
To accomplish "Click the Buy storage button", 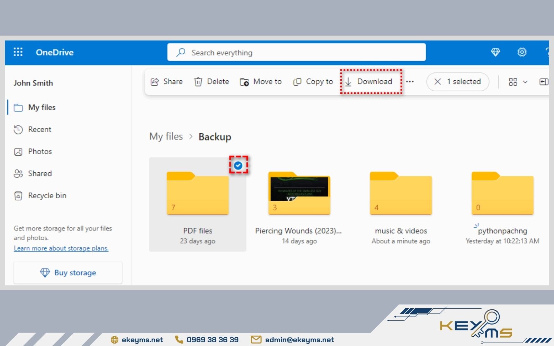I will [68, 272].
